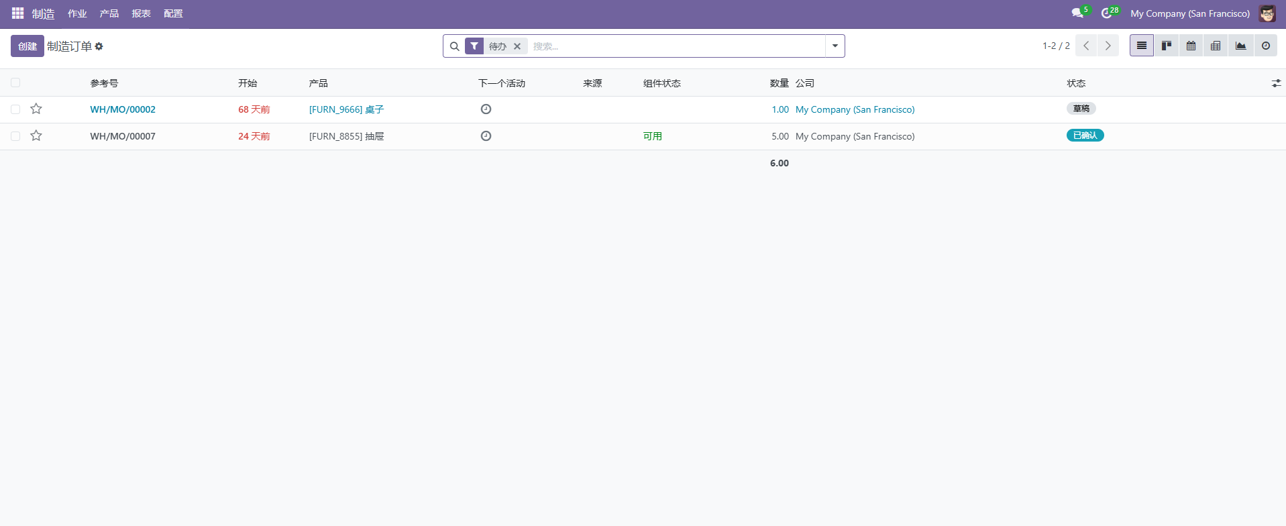Screen dimensions: 1286x526
Task: Open company switcher My Company (San Francisco)
Action: [x=1189, y=13]
